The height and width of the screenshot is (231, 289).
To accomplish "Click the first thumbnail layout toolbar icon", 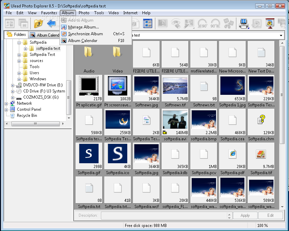I will coord(10,24).
